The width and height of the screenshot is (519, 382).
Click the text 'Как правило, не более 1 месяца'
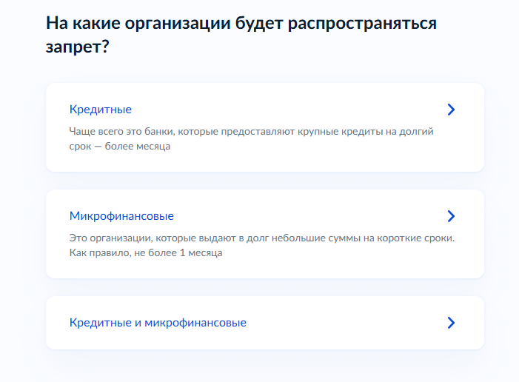(x=146, y=253)
